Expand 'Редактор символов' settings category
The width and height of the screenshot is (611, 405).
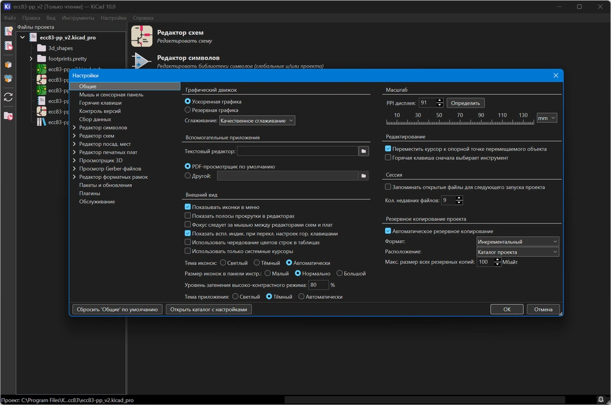click(x=74, y=127)
